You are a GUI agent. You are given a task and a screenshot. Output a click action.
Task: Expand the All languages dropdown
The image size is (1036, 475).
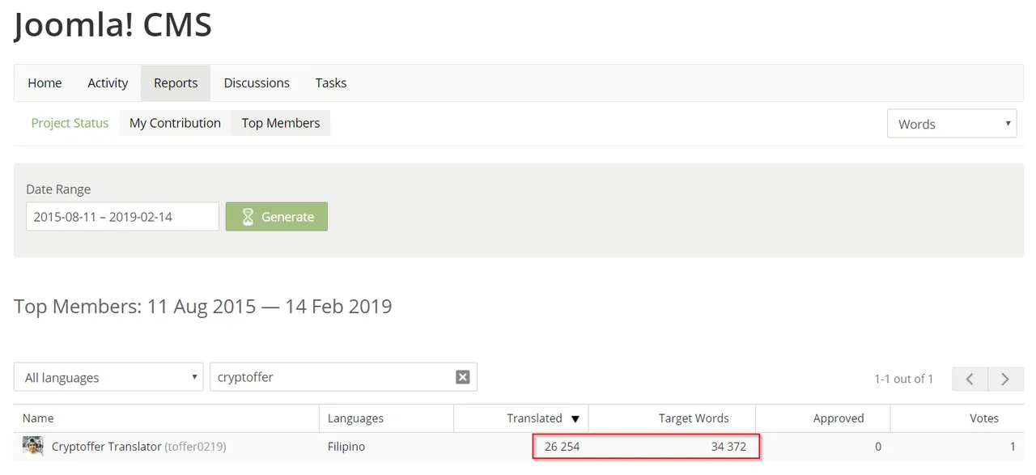[108, 377]
